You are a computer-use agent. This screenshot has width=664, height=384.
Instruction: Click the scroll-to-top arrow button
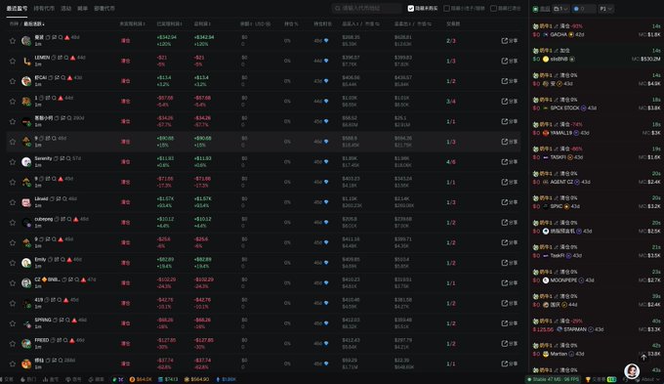(x=643, y=358)
